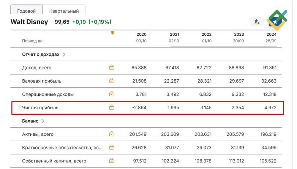Select the 2023 column header
The image size is (297, 169).
pos(239,34)
